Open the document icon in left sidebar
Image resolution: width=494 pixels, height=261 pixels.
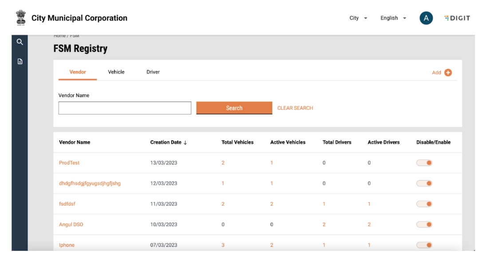pos(20,62)
